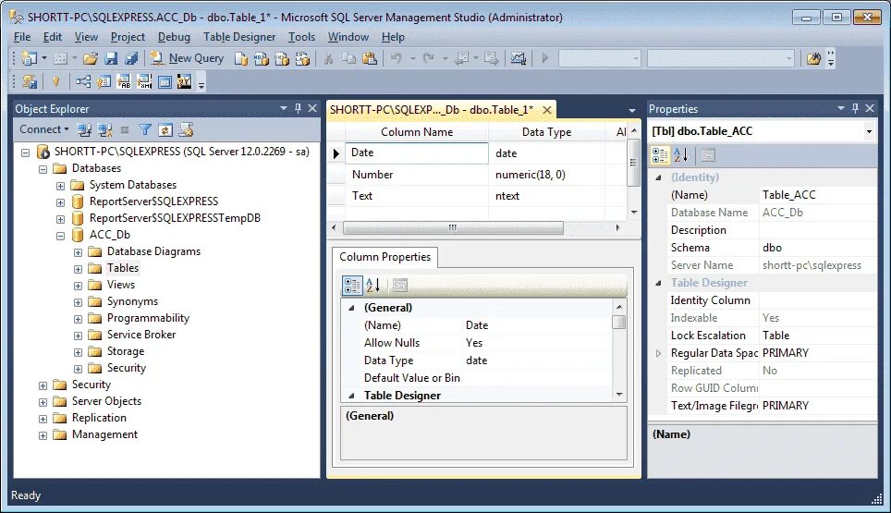Screen dimensions: 891x513
Task: Click the Set Primary Key icon
Action: click(x=55, y=82)
